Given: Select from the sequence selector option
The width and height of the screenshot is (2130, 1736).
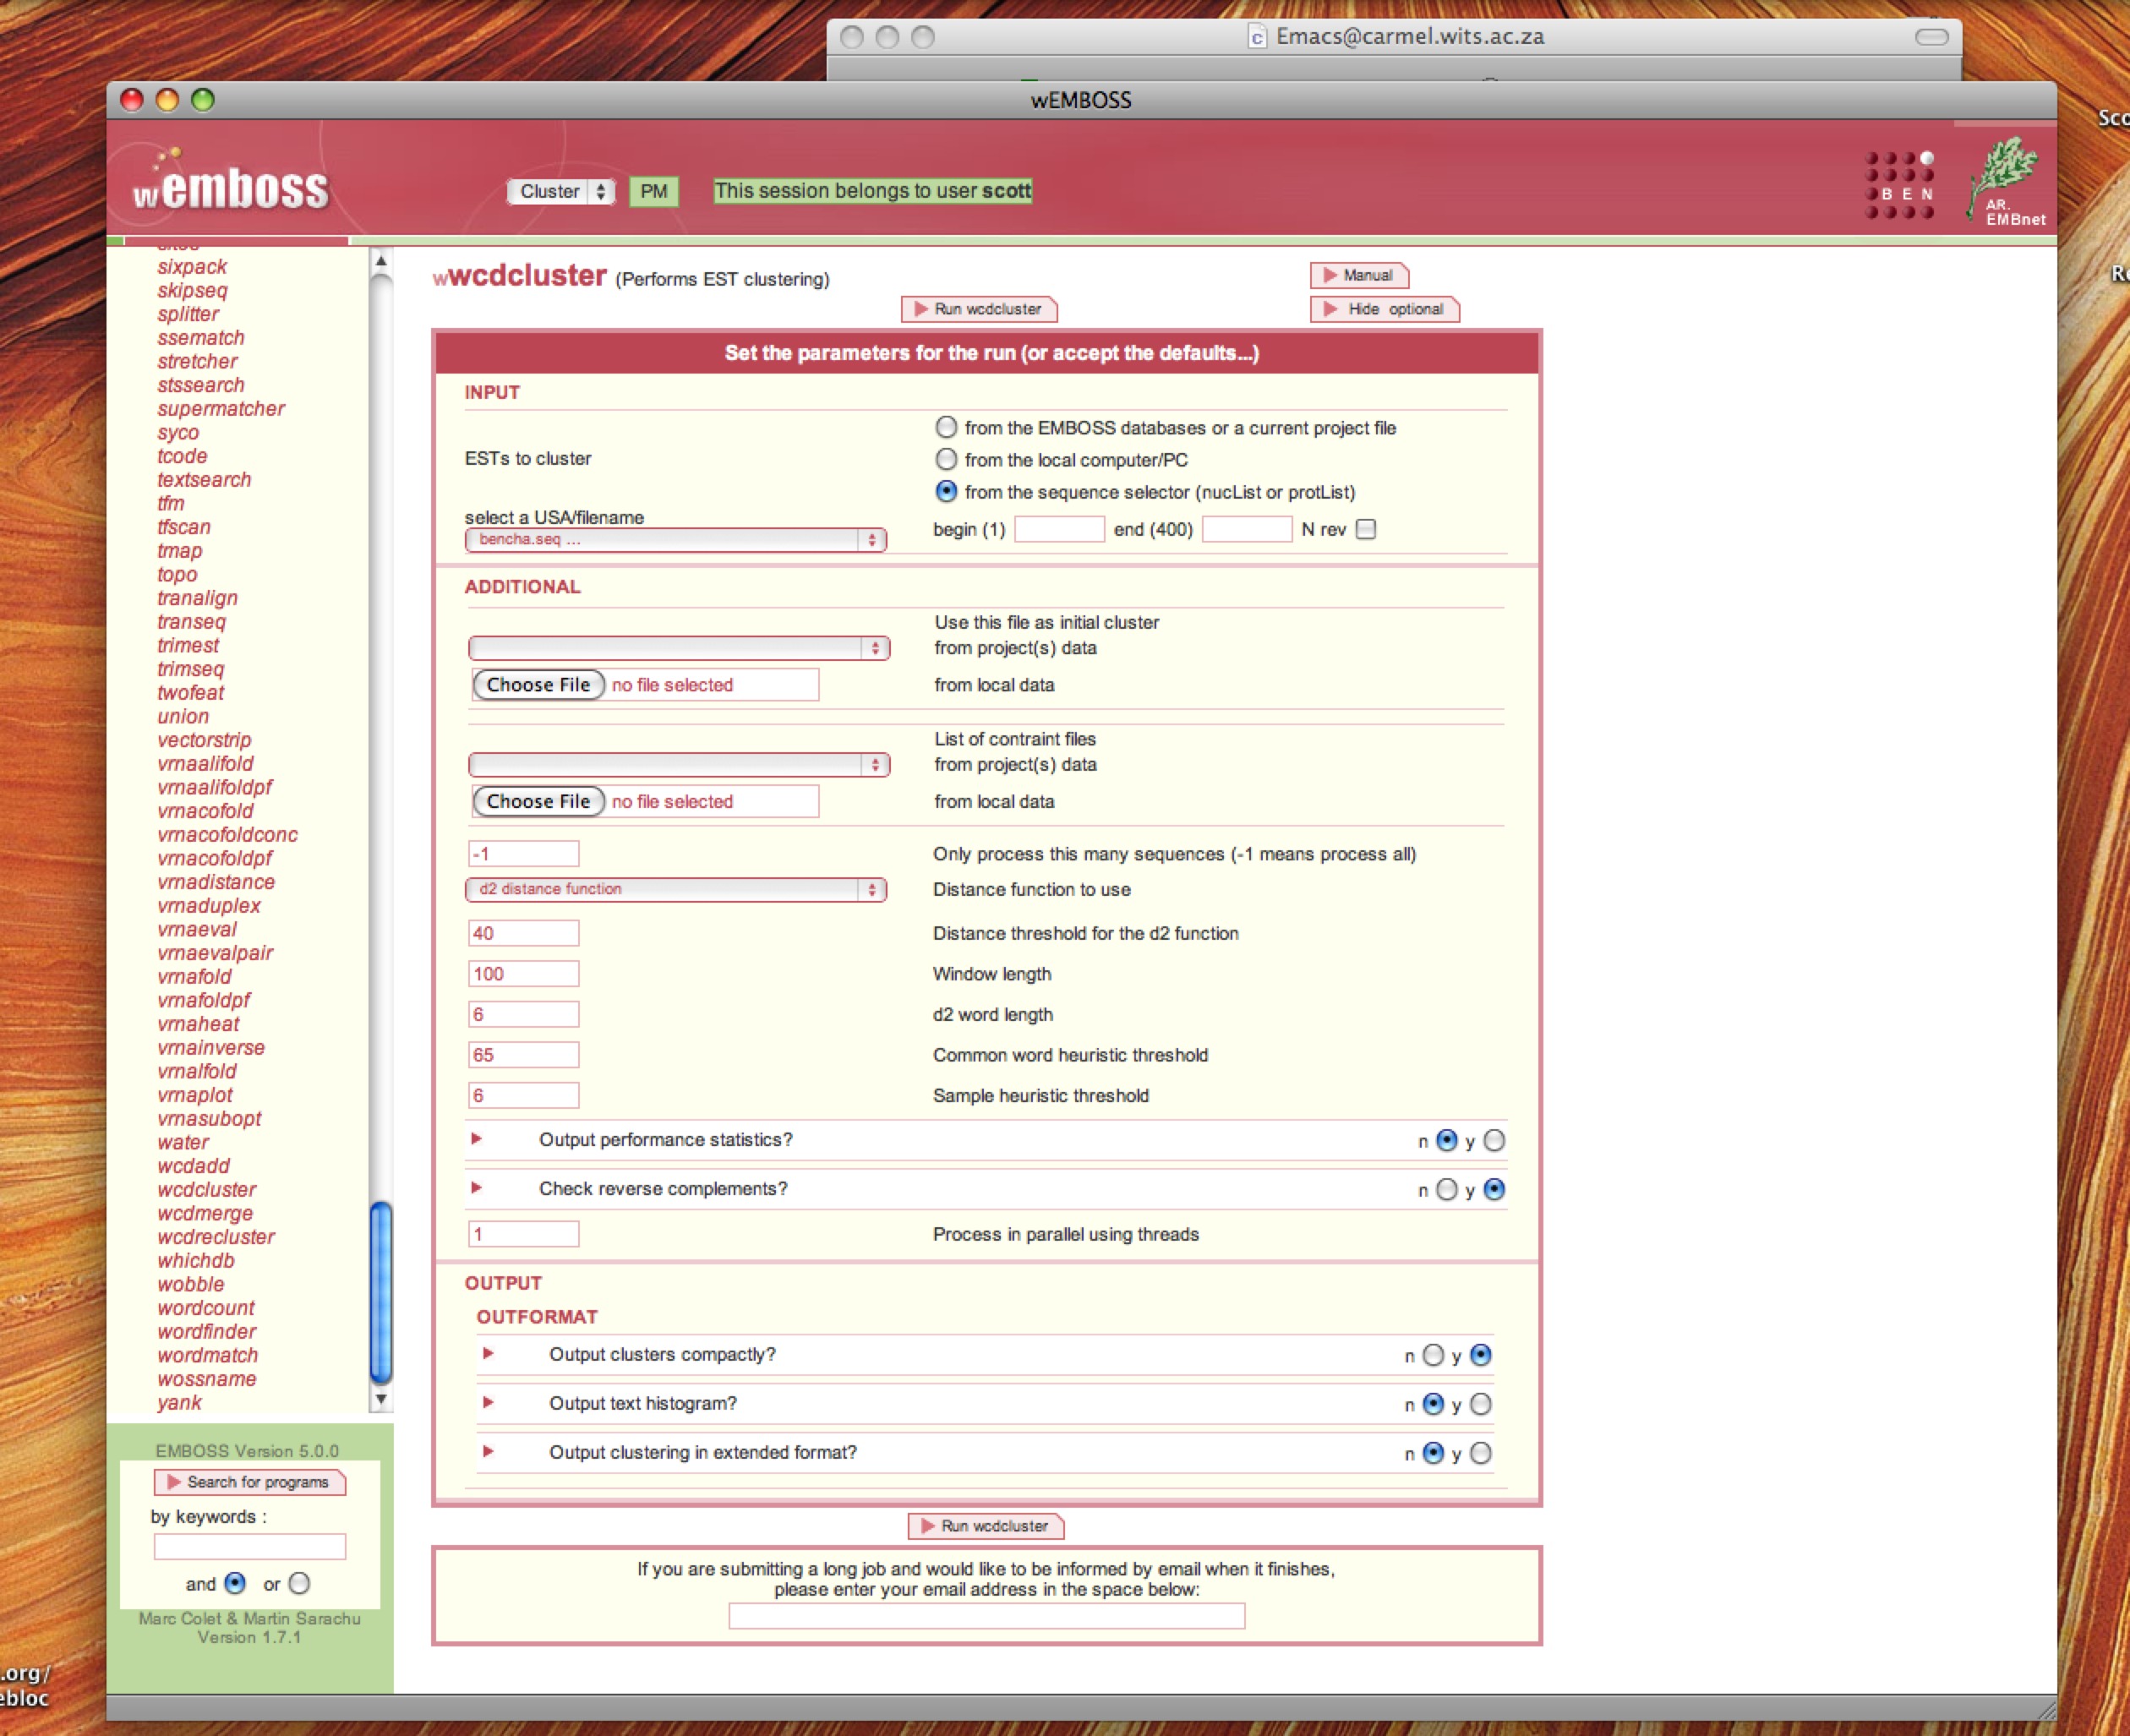Looking at the screenshot, I should [946, 491].
